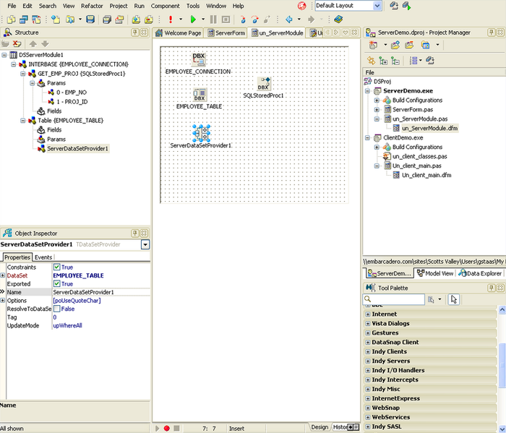
Task: Click the red globe icon in menu bar
Action: 301,6
